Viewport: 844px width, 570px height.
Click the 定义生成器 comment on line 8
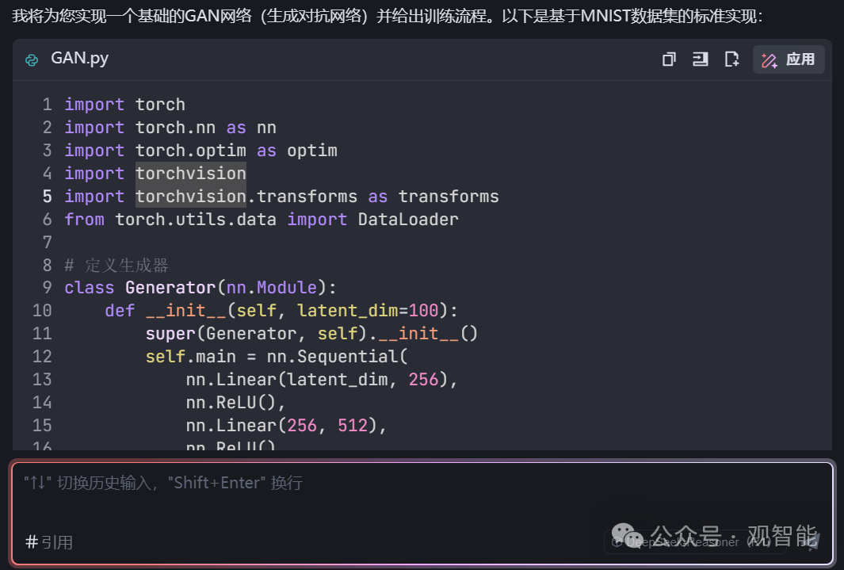[x=115, y=264]
